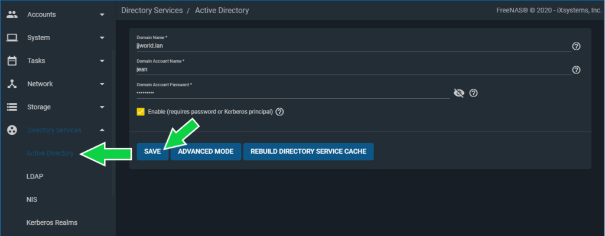The width and height of the screenshot is (605, 236).
Task: Click the Network topology icon
Action: tap(12, 84)
